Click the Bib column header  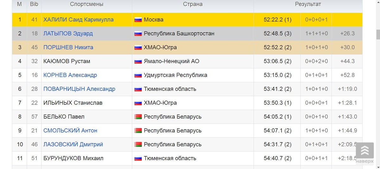(x=34, y=4)
